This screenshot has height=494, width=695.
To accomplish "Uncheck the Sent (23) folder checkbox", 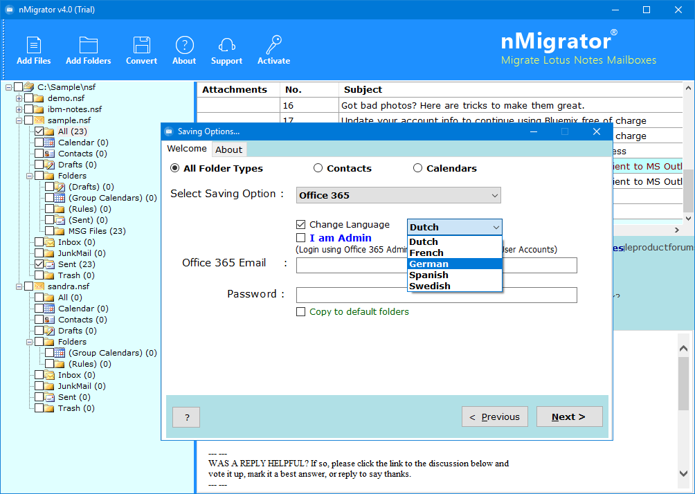I will coord(39,264).
